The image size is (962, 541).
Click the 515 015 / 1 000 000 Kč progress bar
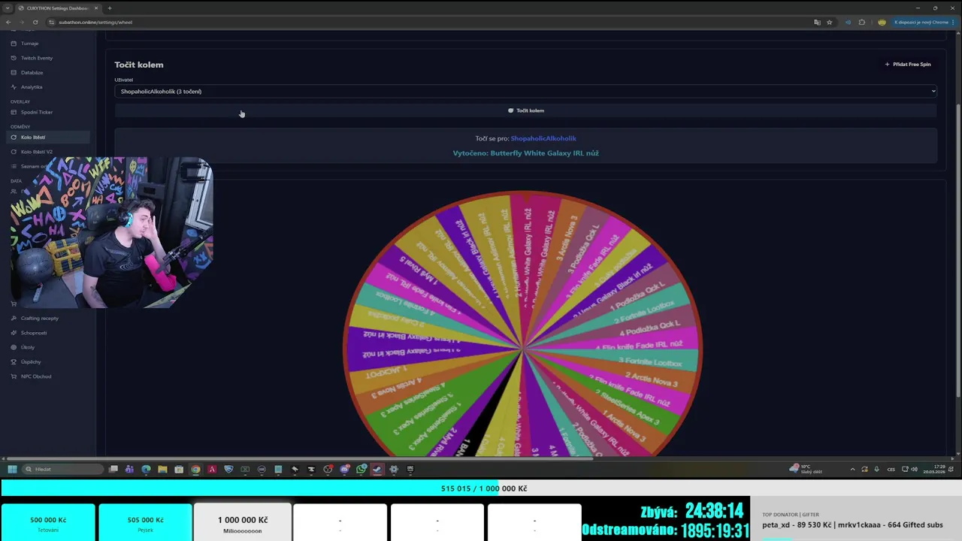[481, 488]
